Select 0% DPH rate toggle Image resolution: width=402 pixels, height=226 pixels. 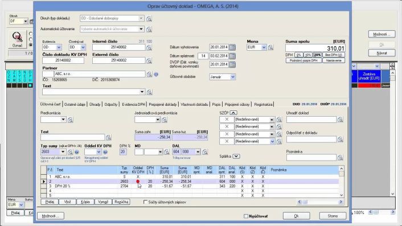pos(299,55)
